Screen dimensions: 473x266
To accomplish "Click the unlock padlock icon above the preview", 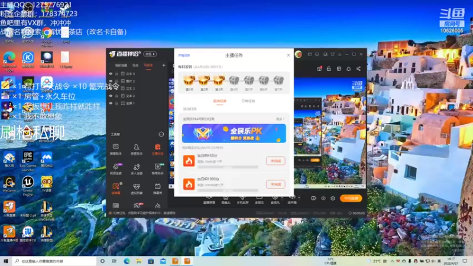I will click(x=329, y=69).
